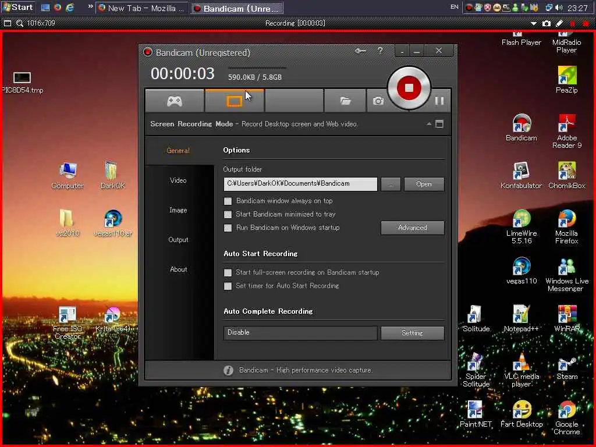Browse for output folder with the ... button
Viewport: 596px width, 447px height.
(391, 184)
